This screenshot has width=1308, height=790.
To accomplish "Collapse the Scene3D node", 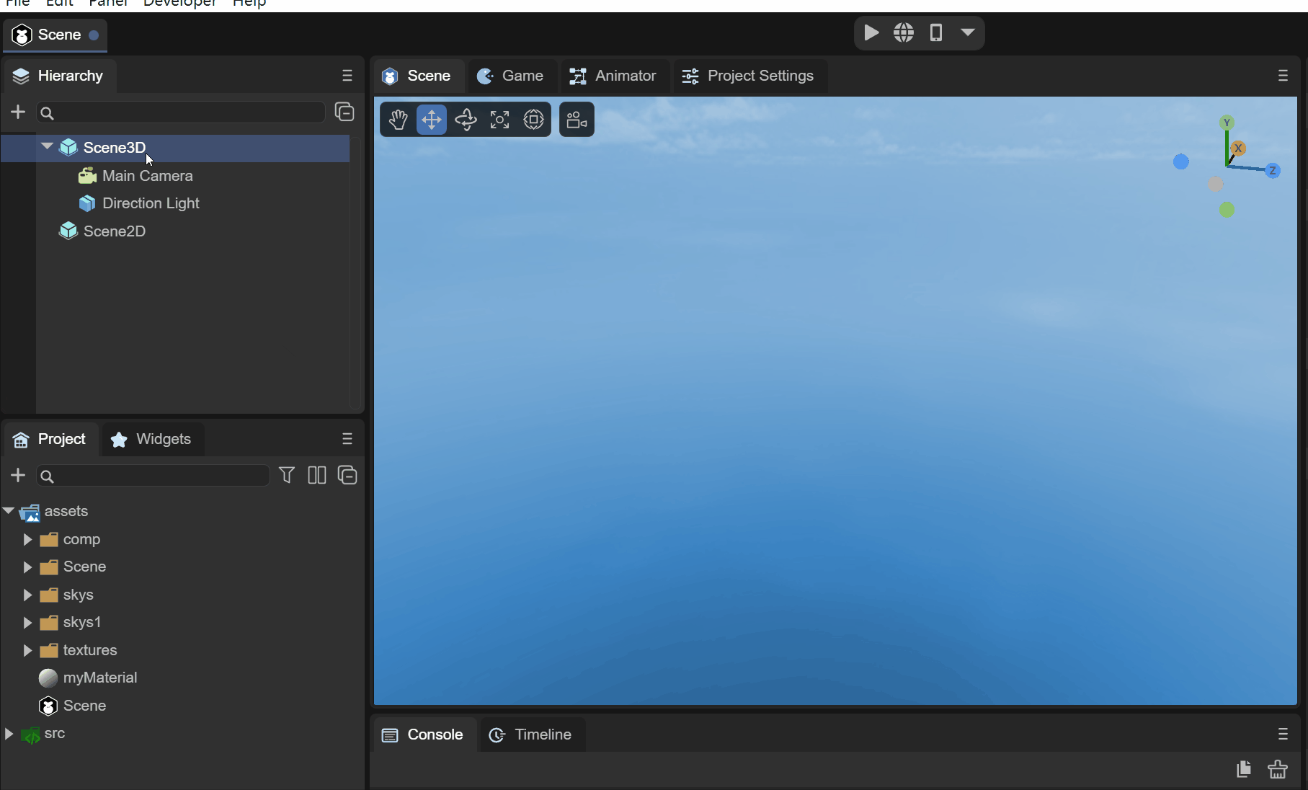I will 47,147.
